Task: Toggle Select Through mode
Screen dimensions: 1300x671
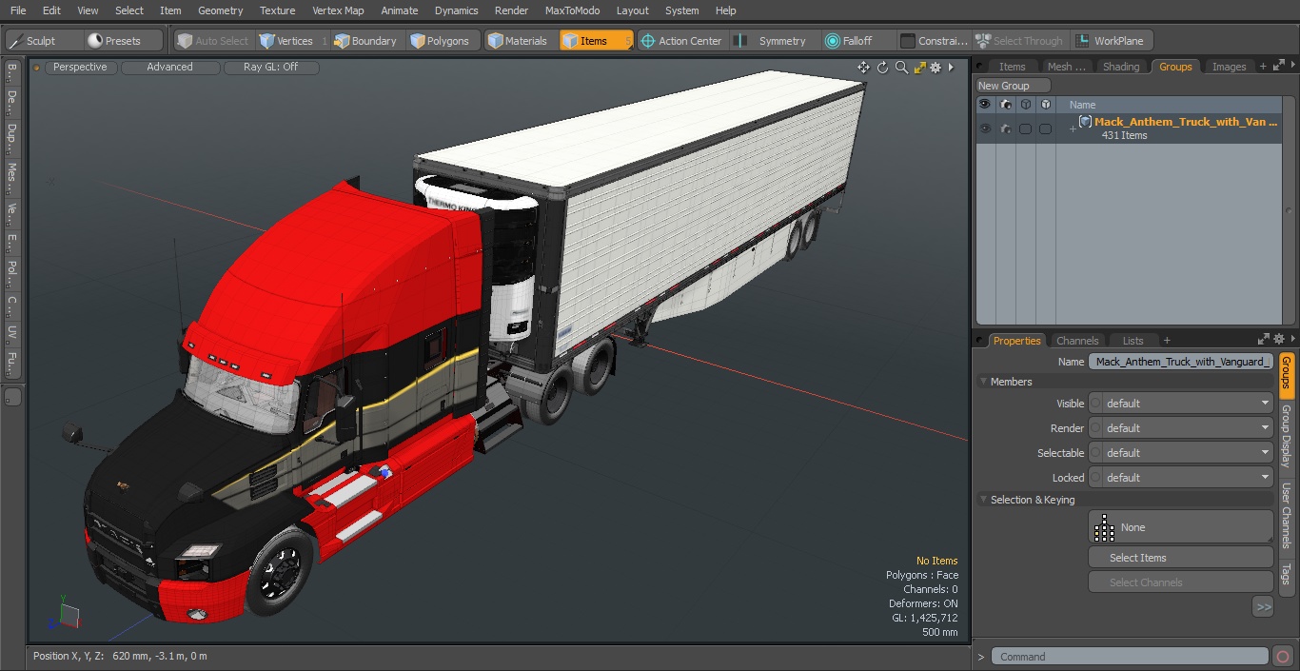Action: 1019,41
